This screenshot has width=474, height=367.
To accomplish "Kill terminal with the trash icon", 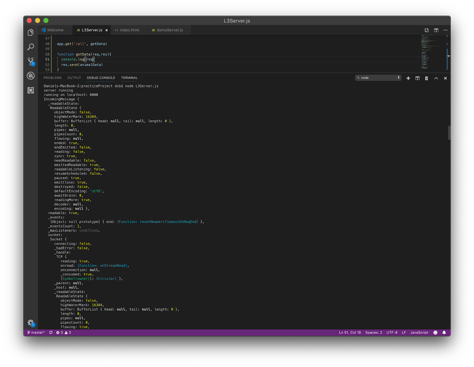I will coord(427,78).
